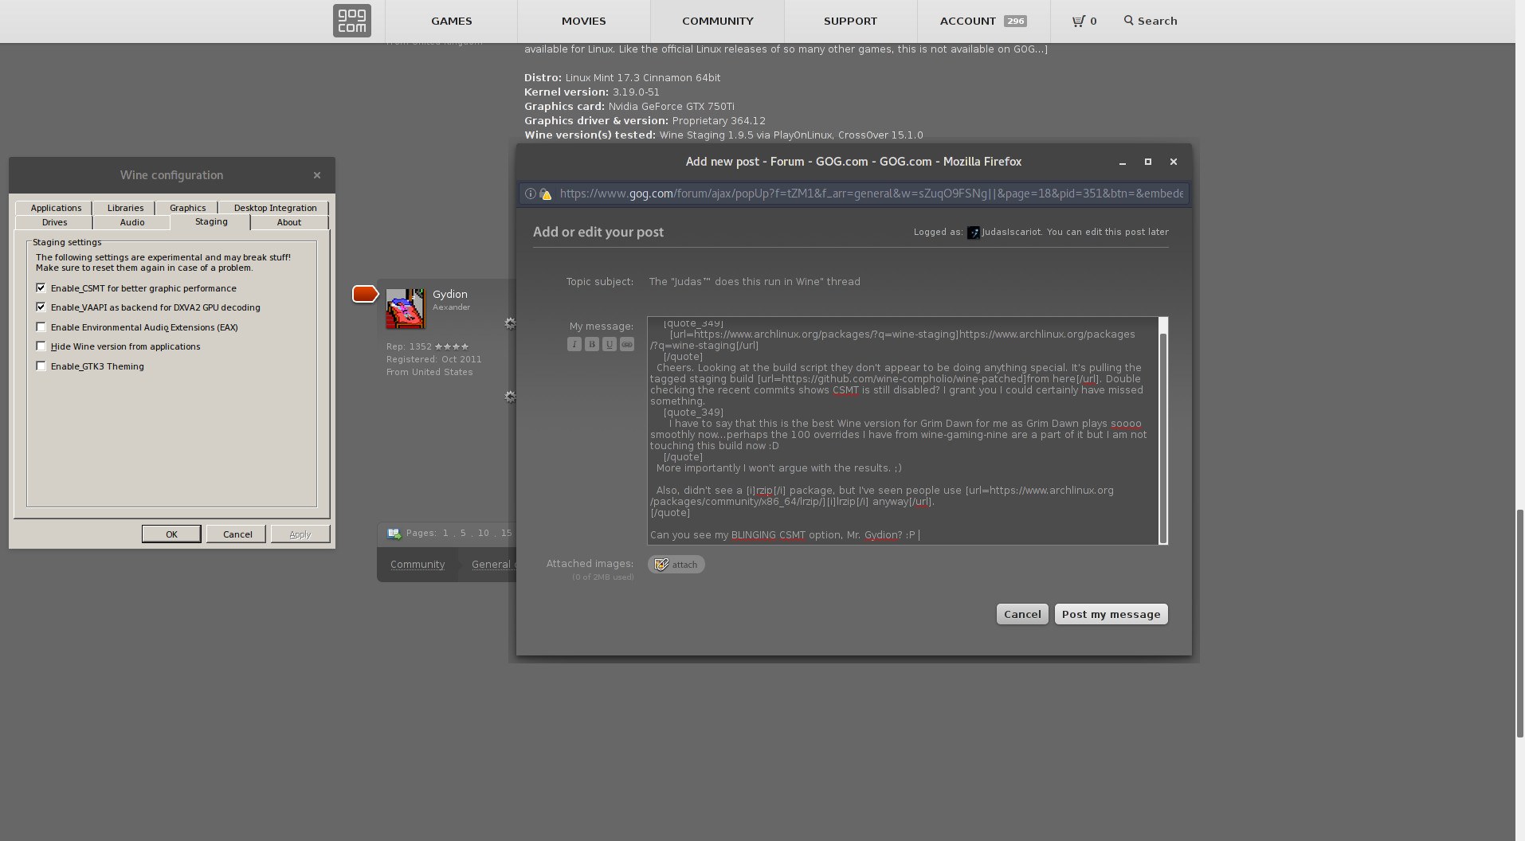Viewport: 1525px width, 841px height.
Task: Switch to the Drives tab
Action: (54, 222)
